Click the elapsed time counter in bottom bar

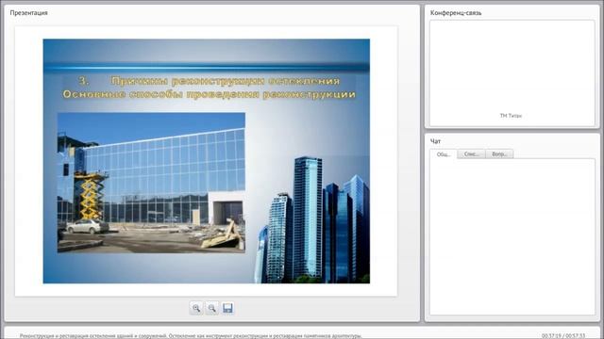coord(563,335)
